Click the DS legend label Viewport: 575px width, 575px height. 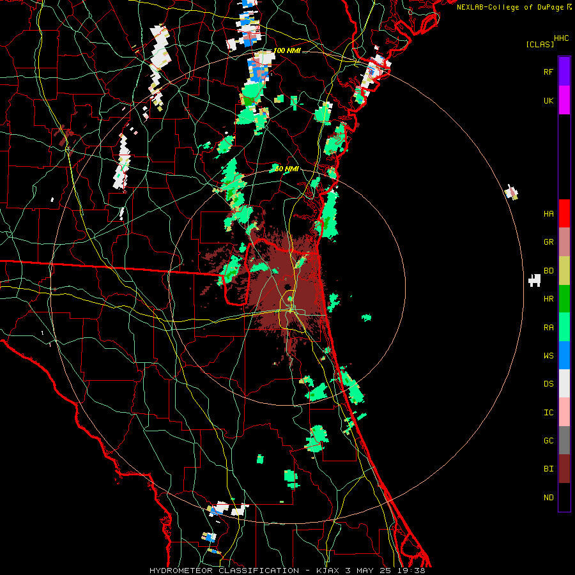pos(548,384)
